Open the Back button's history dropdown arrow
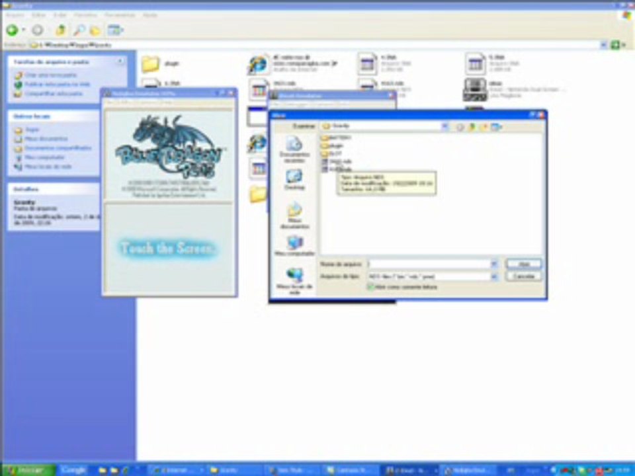Viewport: 635px width, 476px height. pyautogui.click(x=24, y=30)
